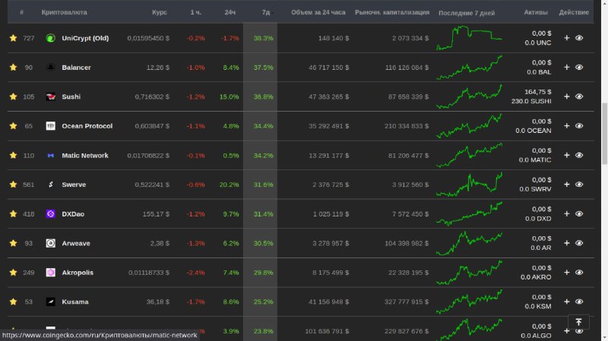Open the Balancer coin link

tap(77, 68)
